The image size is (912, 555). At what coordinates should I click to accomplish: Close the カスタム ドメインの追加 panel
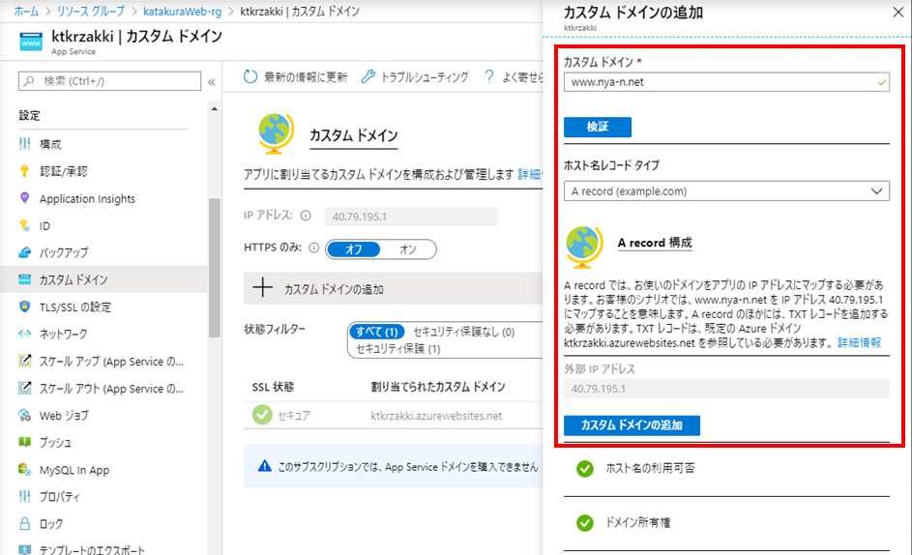coord(898,13)
